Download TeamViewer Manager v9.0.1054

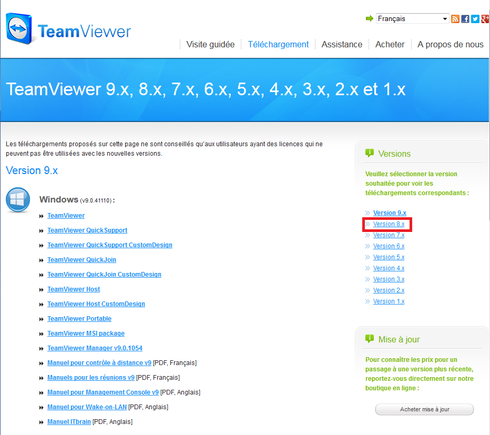[95, 348]
